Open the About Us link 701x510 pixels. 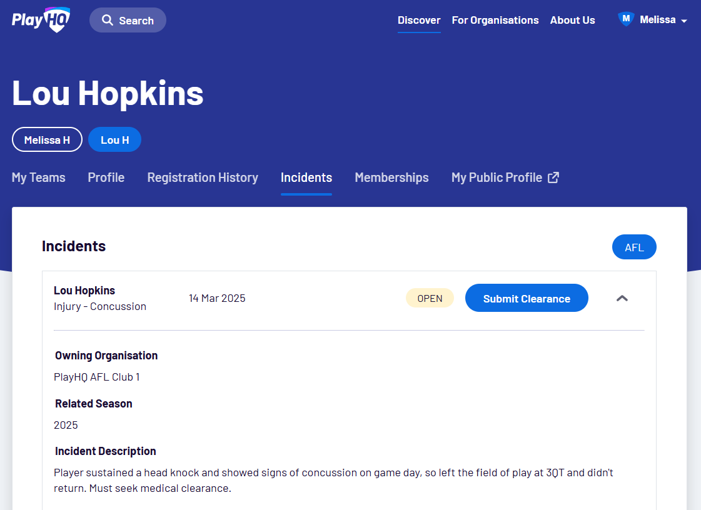click(572, 20)
